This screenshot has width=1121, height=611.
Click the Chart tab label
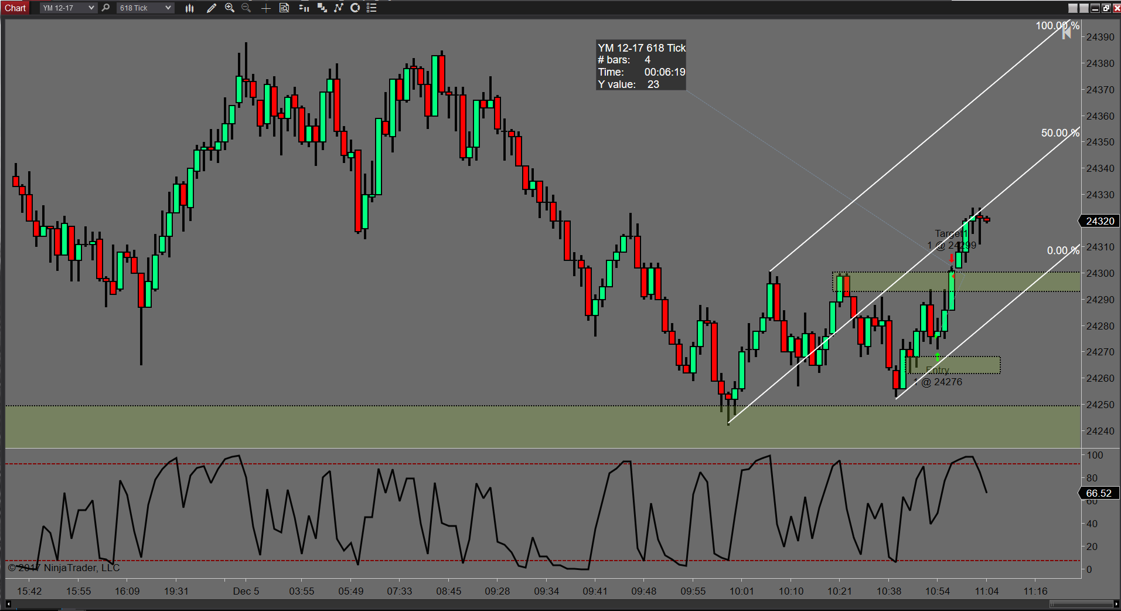(x=15, y=8)
